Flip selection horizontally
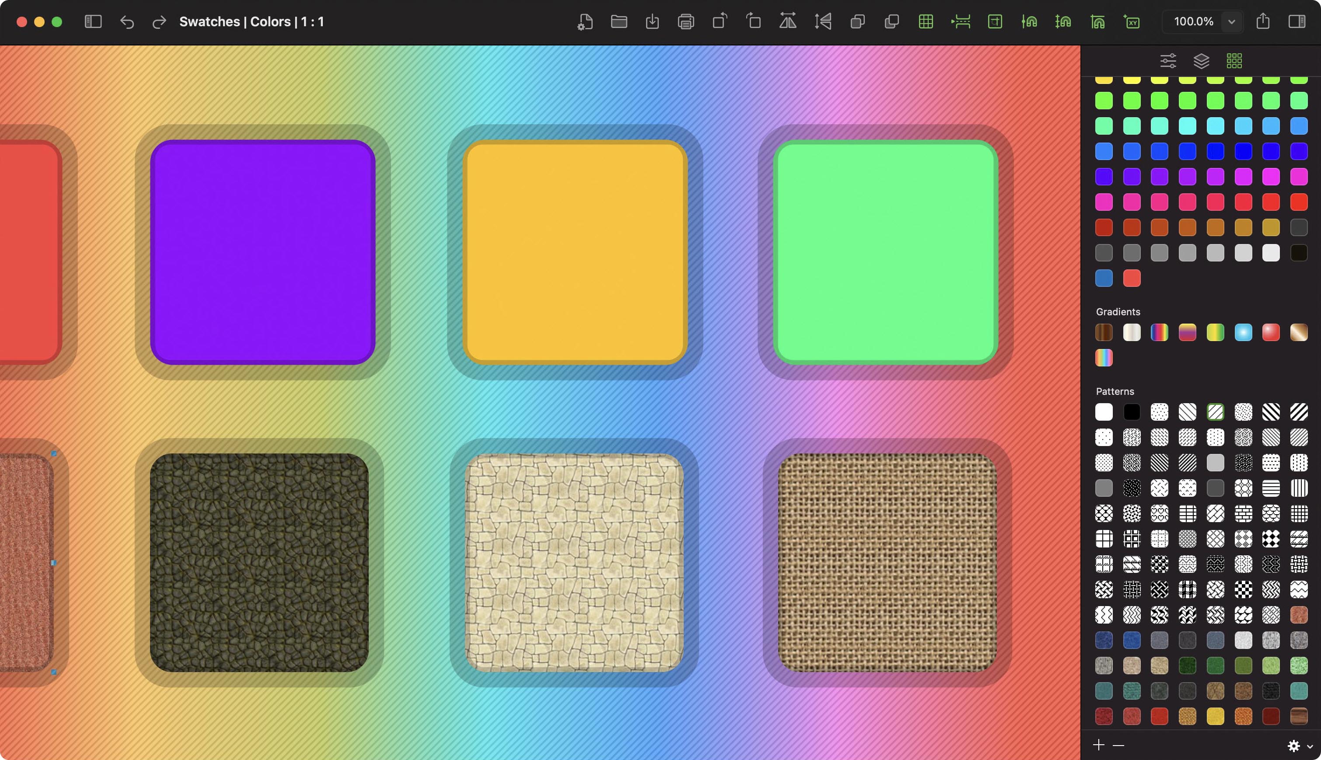The width and height of the screenshot is (1321, 760). coord(787,22)
